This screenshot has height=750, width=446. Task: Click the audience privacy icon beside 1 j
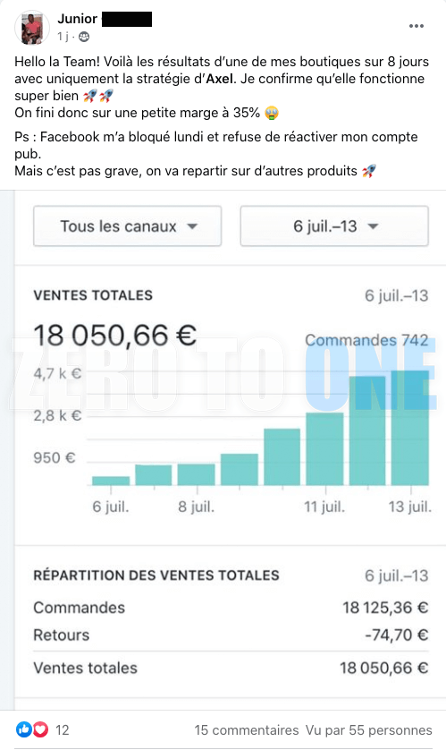tap(83, 37)
